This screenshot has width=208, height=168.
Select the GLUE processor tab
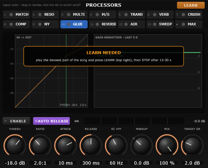point(74,24)
